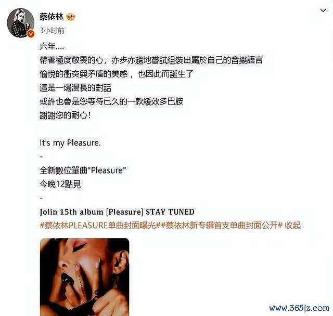Click the Jolin 15th album STAY TUNED line
Viewport: 333px width, 316px height.
(x=117, y=212)
